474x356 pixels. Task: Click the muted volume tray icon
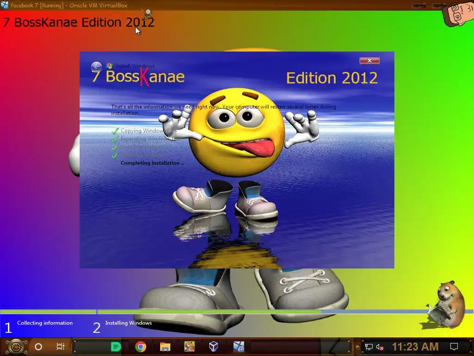pos(380,347)
